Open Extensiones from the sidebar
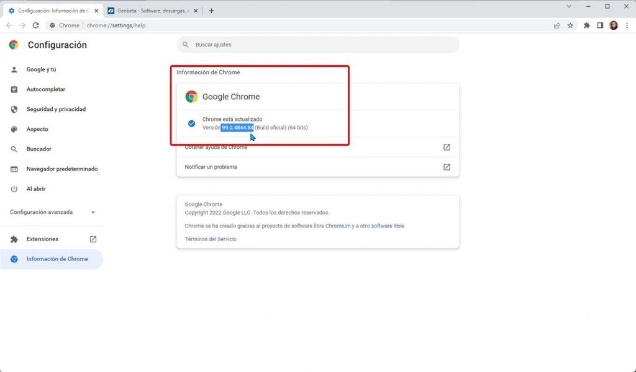 [x=42, y=239]
